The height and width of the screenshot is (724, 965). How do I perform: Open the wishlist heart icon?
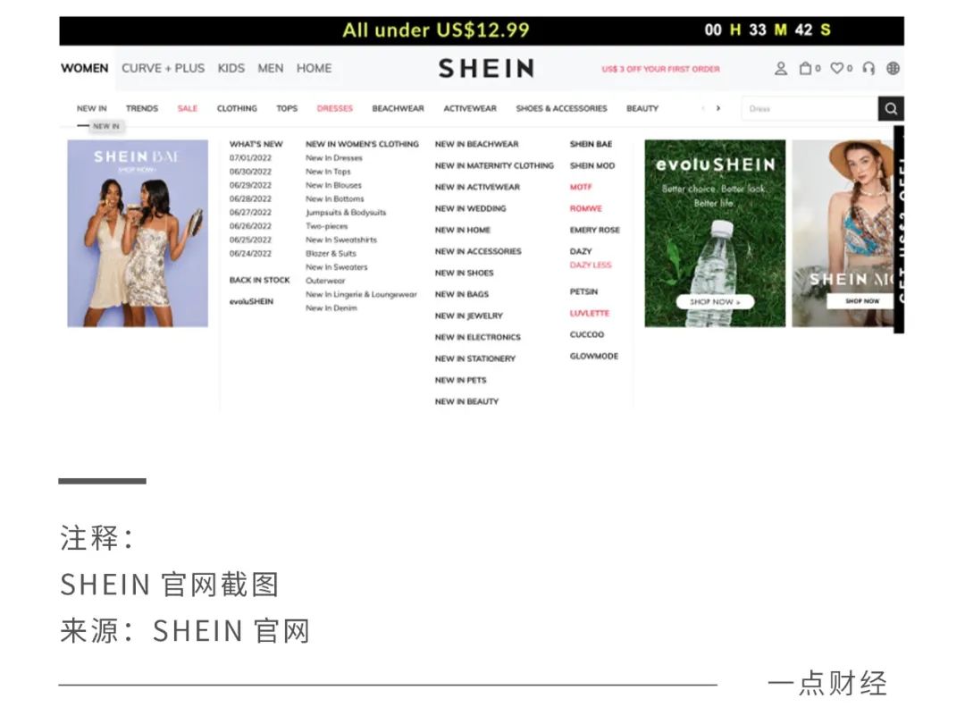click(837, 68)
